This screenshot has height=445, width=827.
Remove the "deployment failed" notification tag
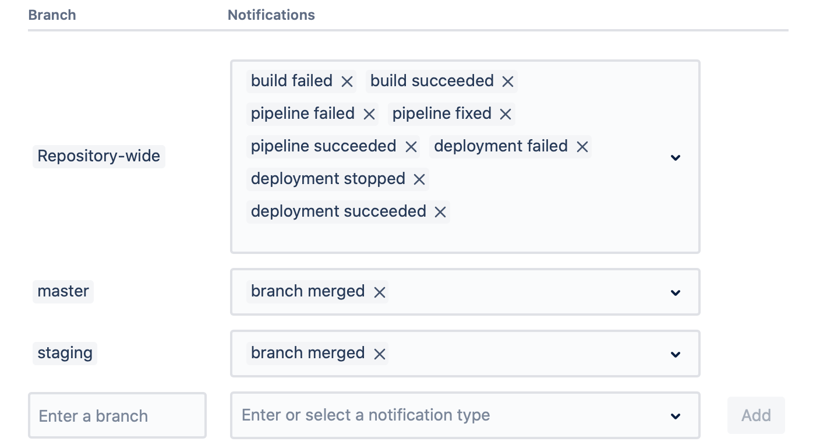coord(581,147)
